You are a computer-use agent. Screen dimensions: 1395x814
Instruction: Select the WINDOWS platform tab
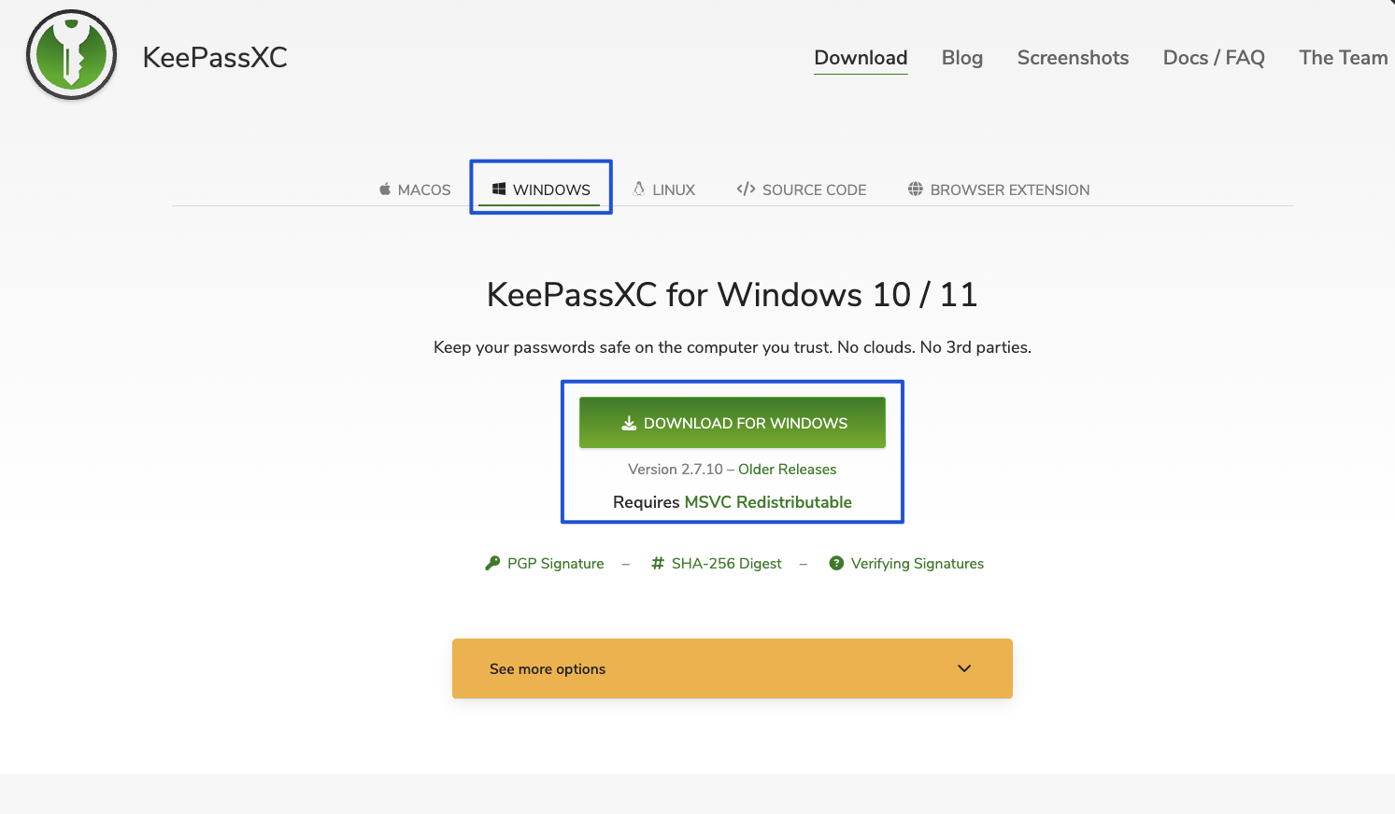[542, 189]
